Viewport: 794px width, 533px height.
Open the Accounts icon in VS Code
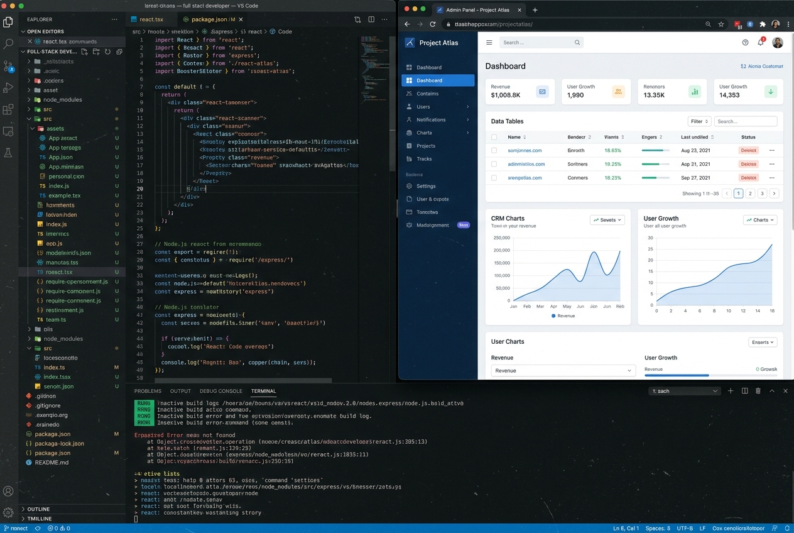tap(8, 492)
